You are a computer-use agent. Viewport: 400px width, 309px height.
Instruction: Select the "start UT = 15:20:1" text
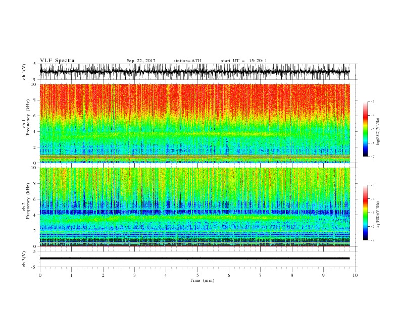244,61
